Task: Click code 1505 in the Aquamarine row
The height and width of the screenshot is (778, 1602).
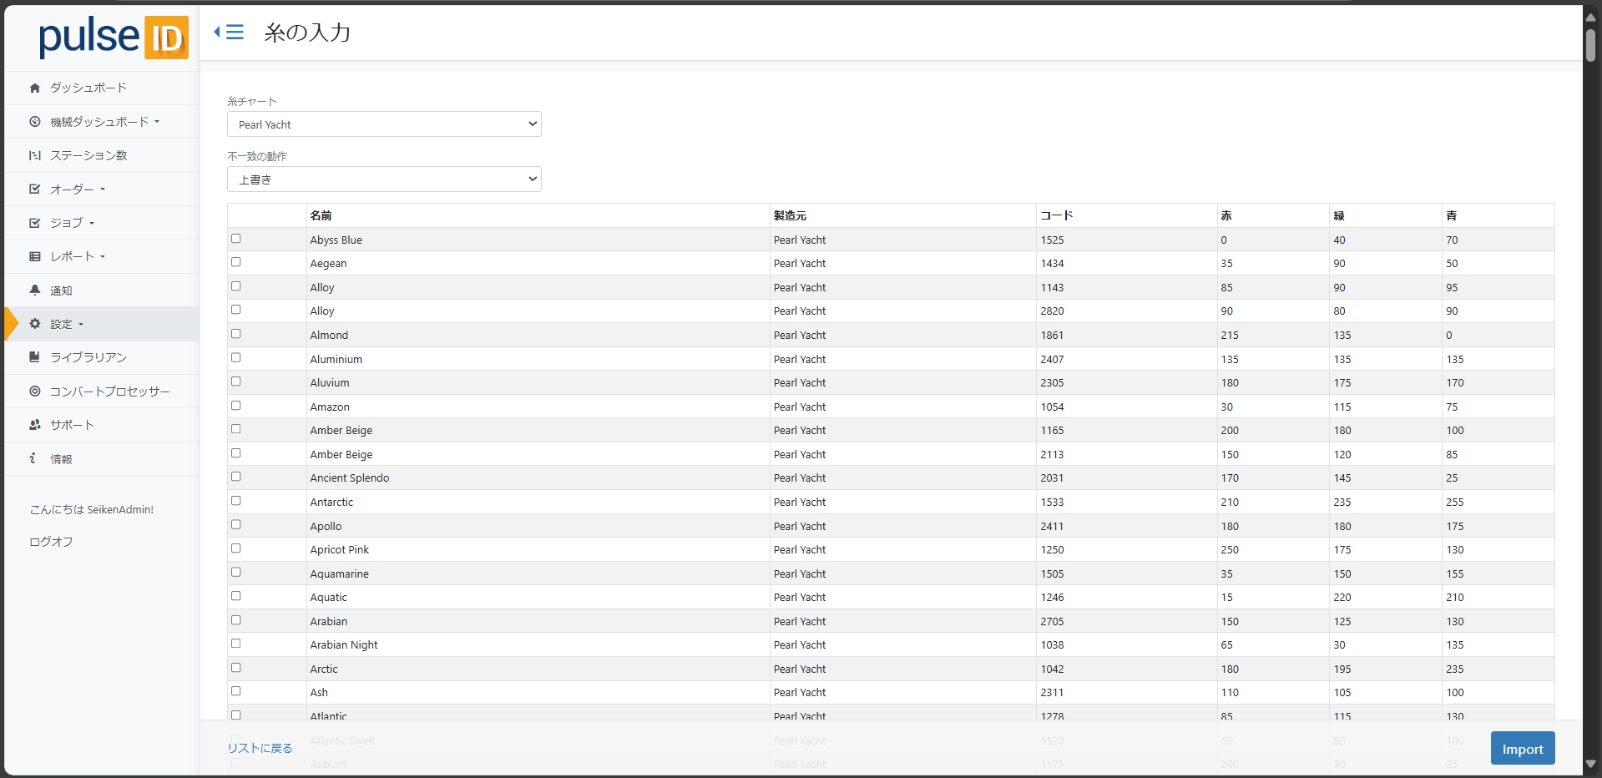Action: click(1052, 573)
